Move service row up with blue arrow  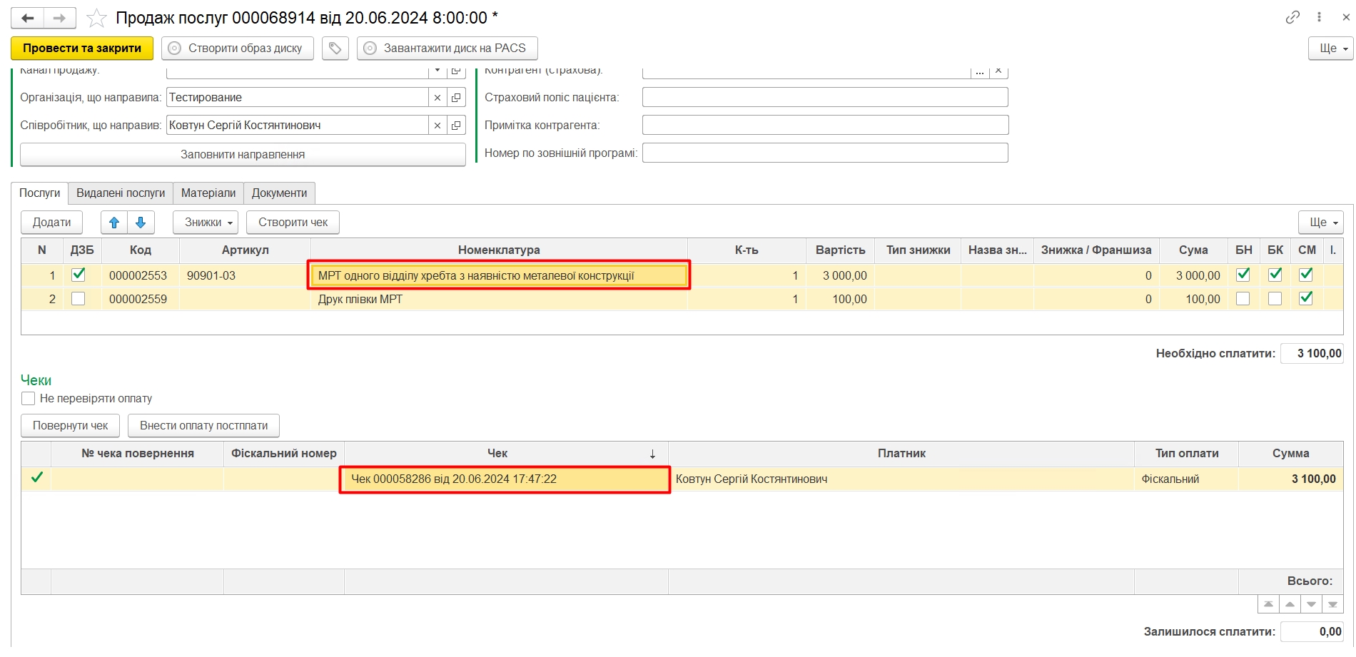pyautogui.click(x=114, y=223)
